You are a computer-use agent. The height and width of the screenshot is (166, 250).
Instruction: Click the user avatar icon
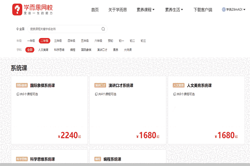click(x=224, y=10)
